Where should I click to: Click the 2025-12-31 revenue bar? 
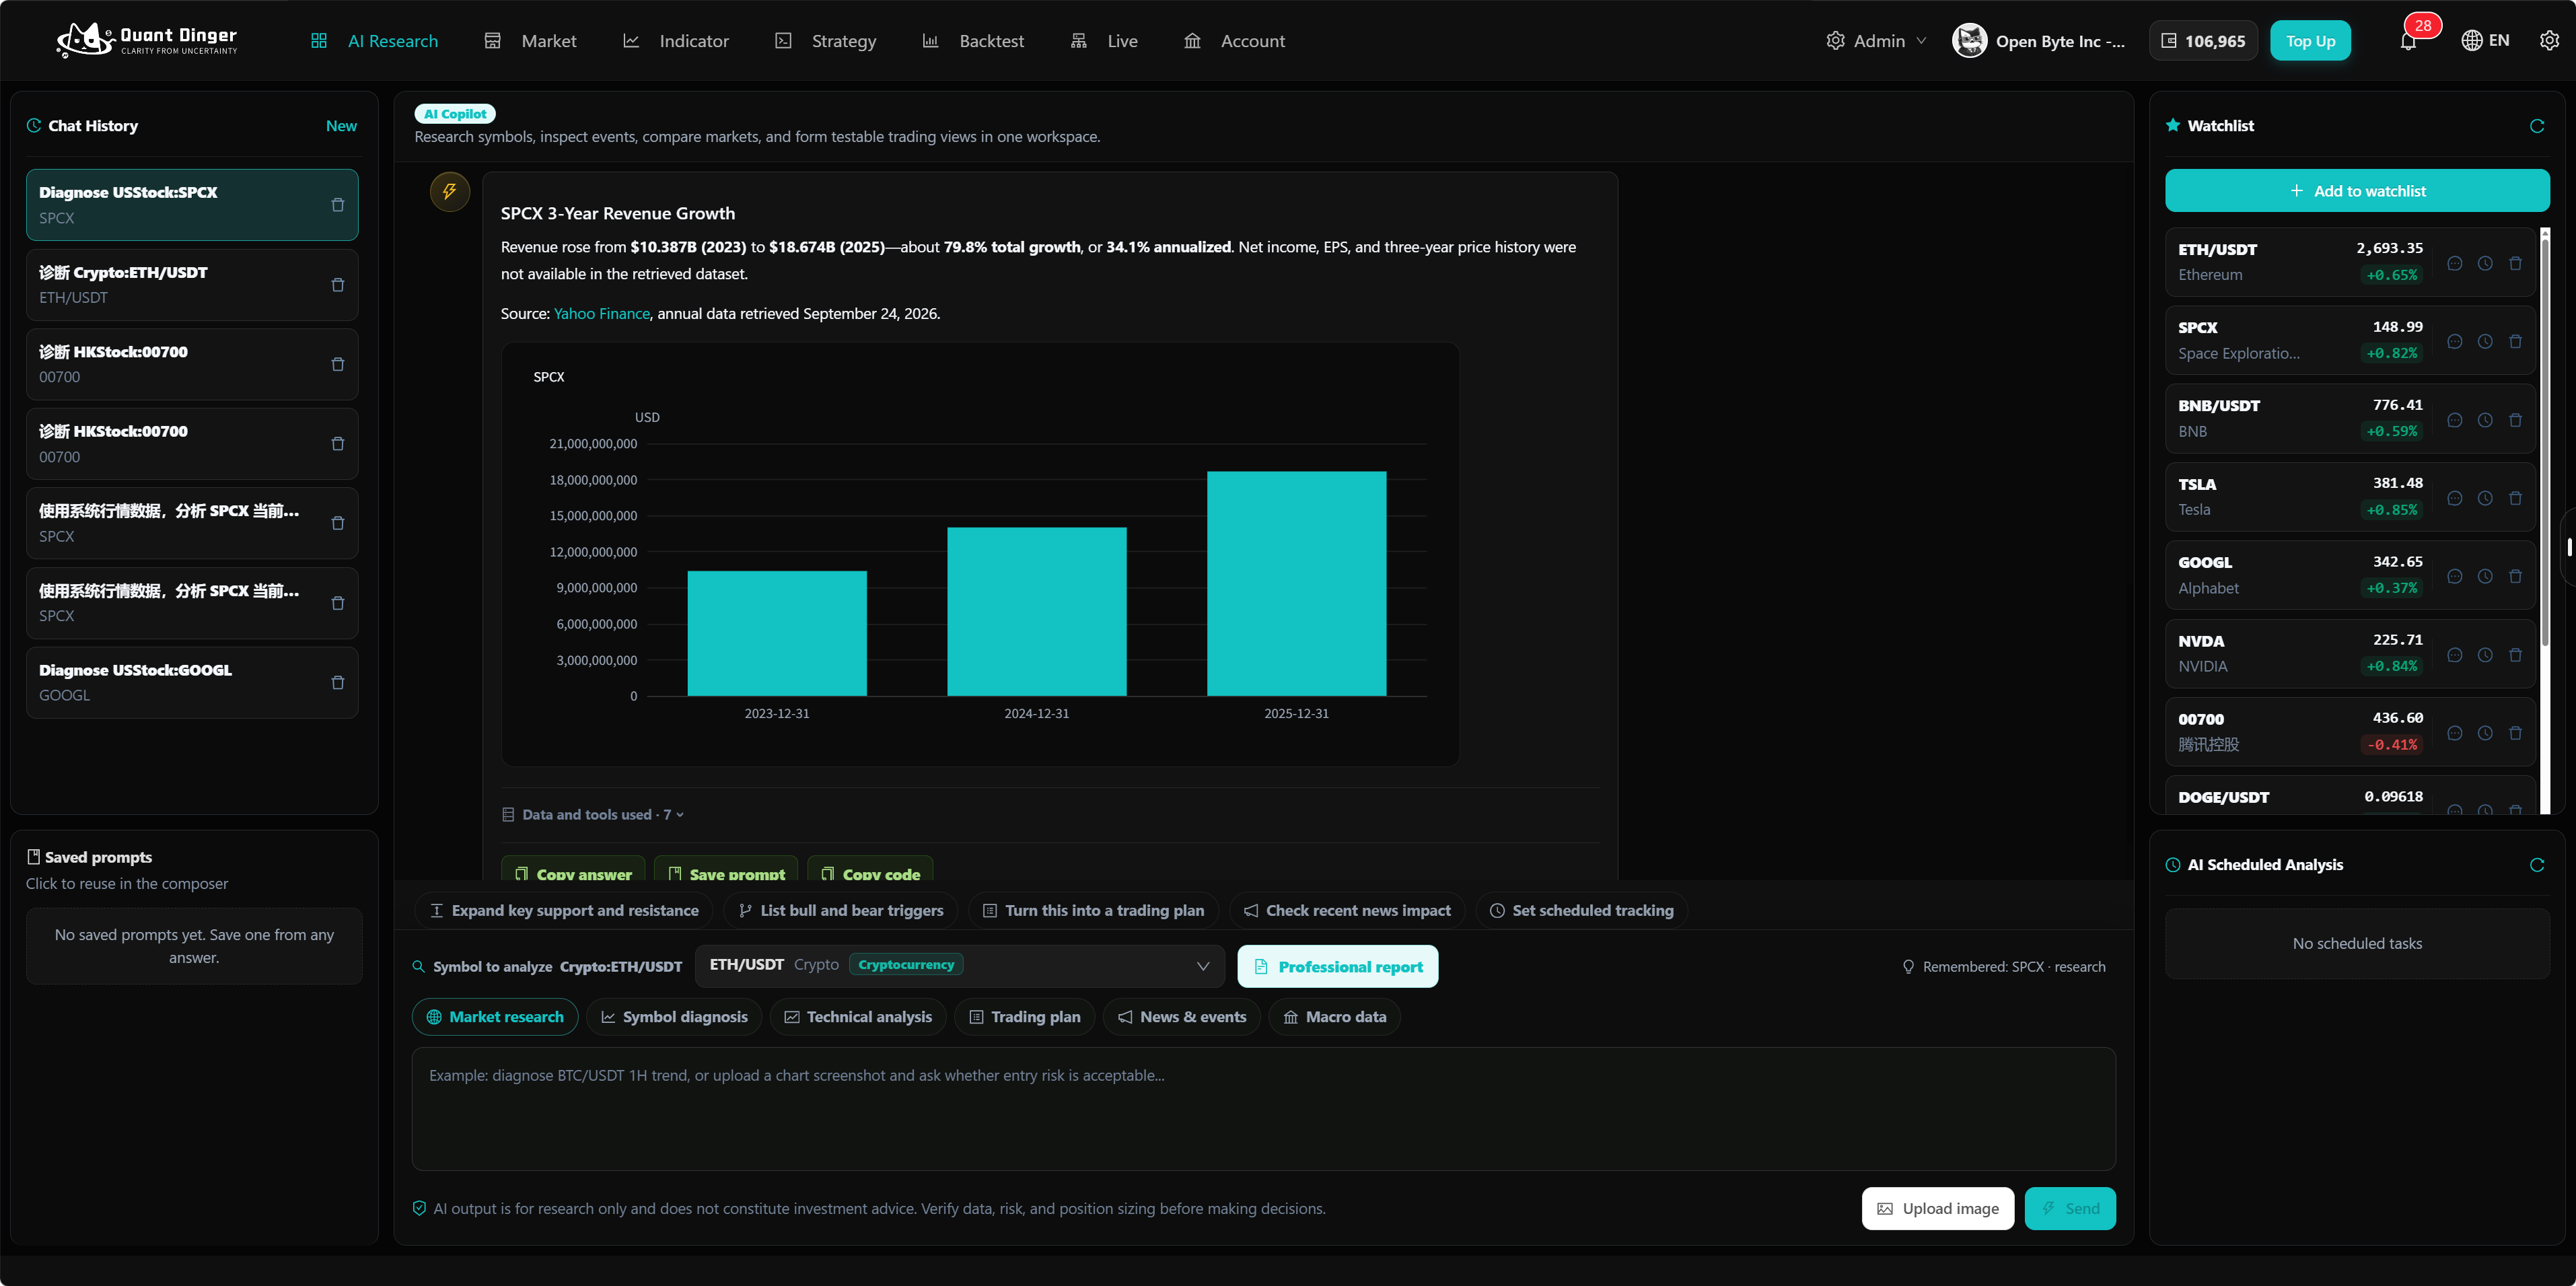pyautogui.click(x=1296, y=584)
